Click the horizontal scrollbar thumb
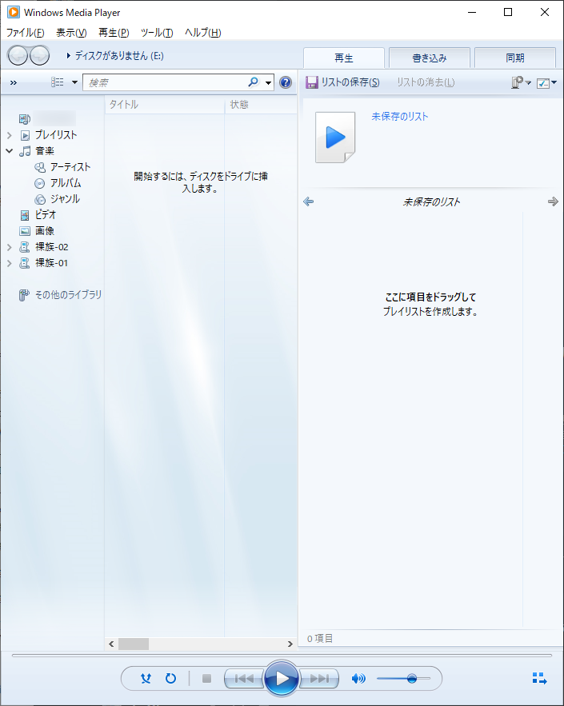Viewport: 564px width, 706px height. pos(134,644)
